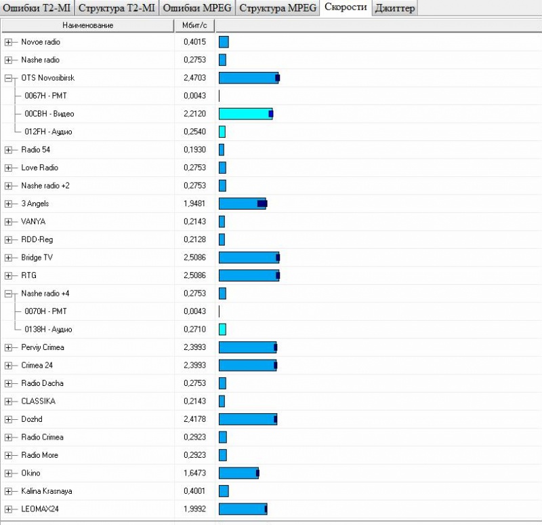Image resolution: width=542 pixels, height=525 pixels.
Task: Switch to the Джиттер tab
Action: point(394,8)
